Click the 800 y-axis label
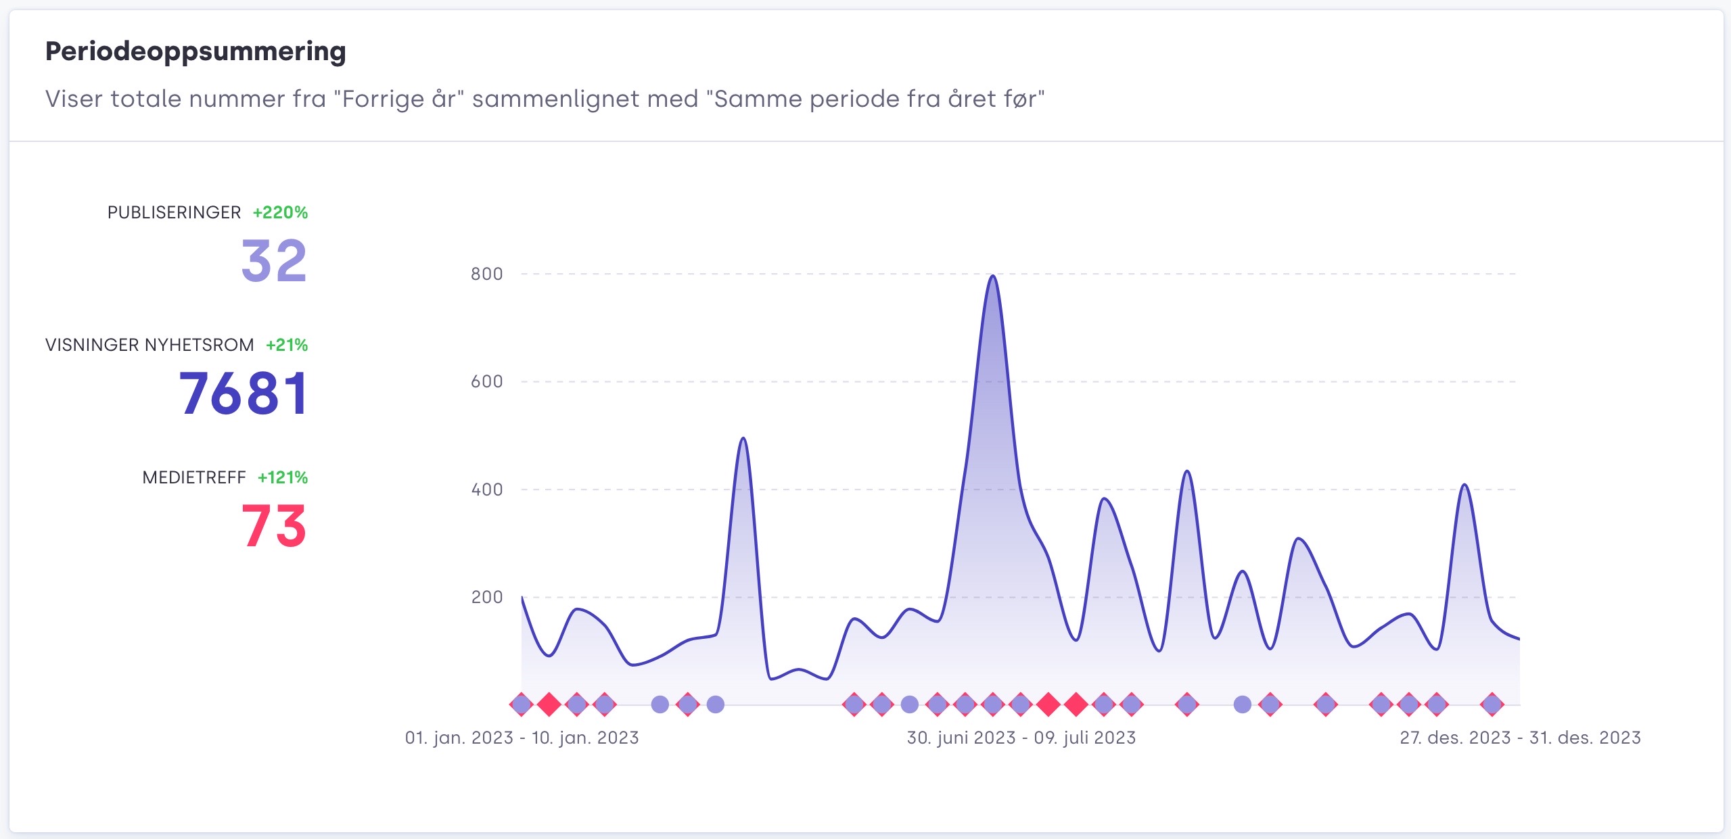Viewport: 1731px width, 839px height. click(486, 274)
